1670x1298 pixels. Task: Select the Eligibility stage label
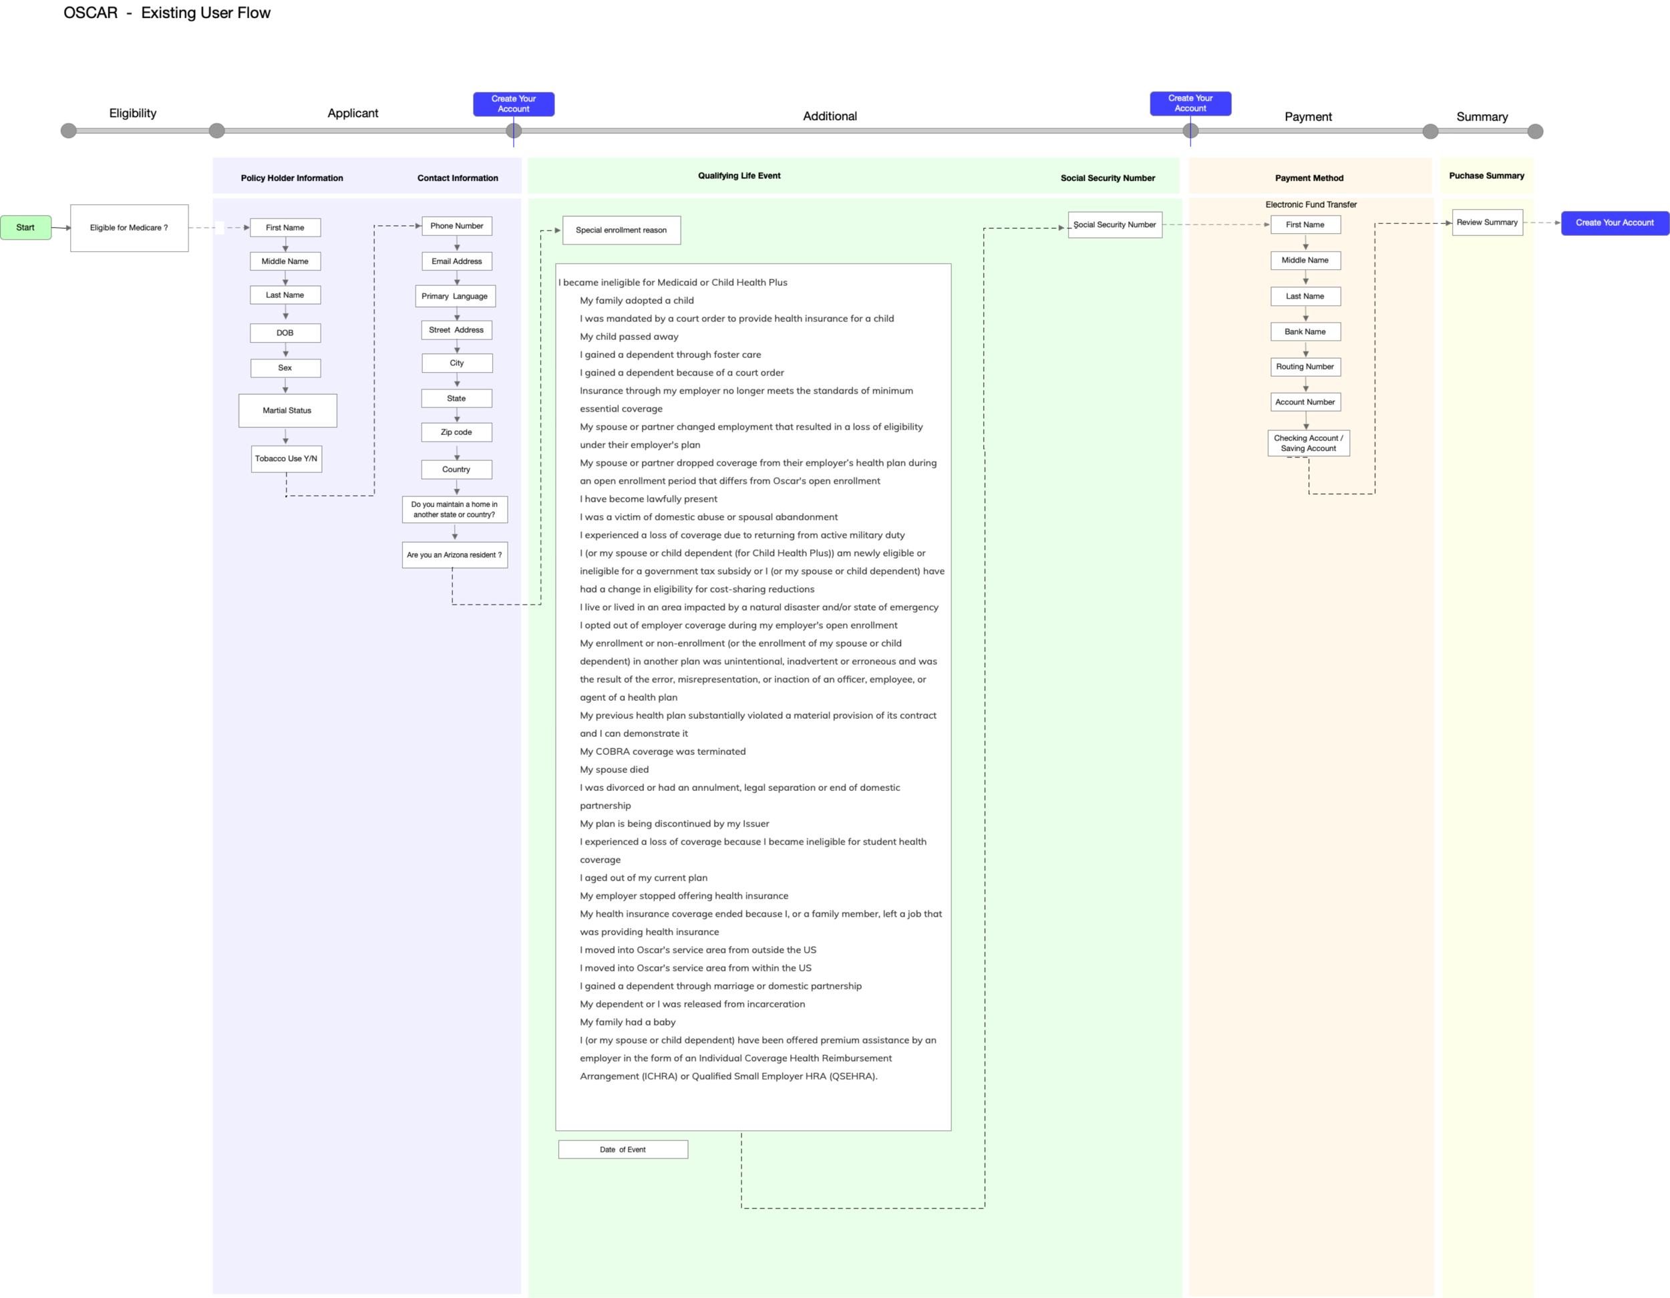pos(132,113)
